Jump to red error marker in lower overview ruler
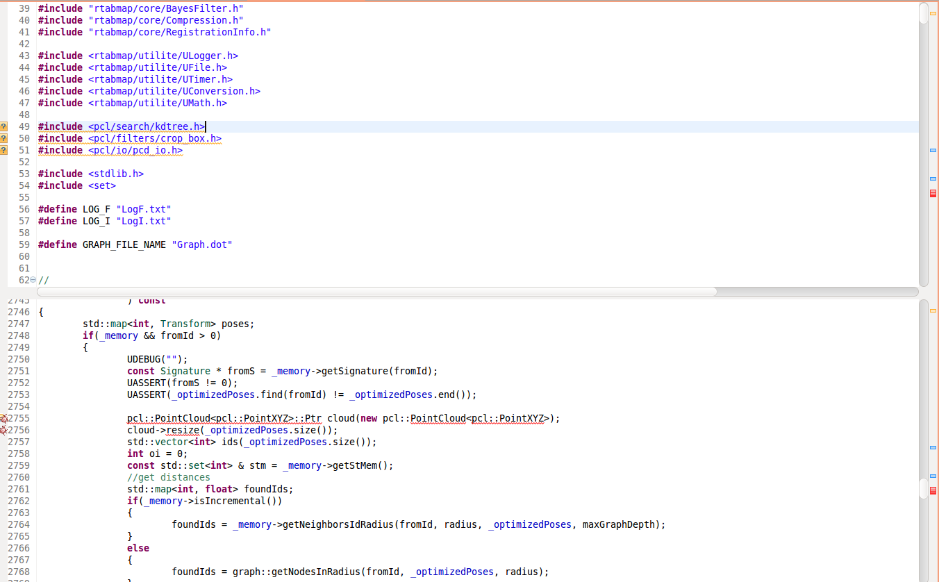Image resolution: width=939 pixels, height=582 pixels. point(933,491)
